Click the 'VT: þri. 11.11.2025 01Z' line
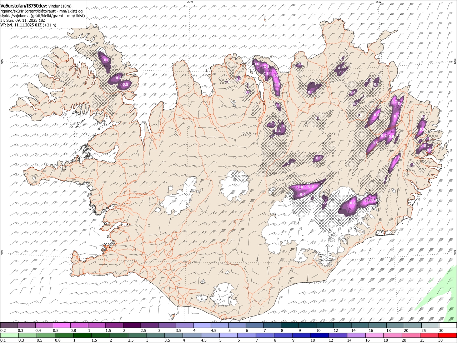457x343 pixels. pyautogui.click(x=21, y=25)
